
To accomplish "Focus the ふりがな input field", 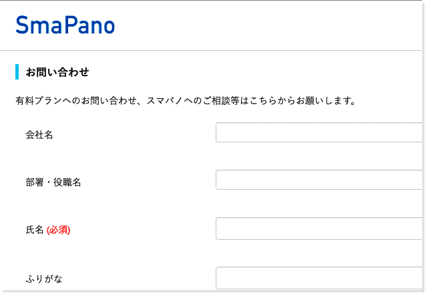I will [319, 278].
